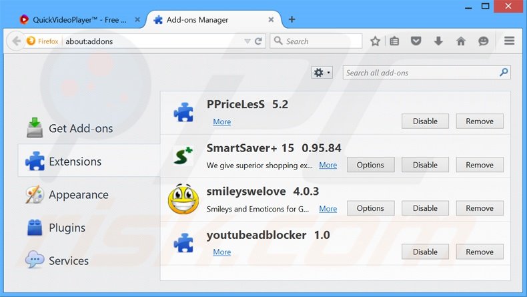Open the More link for SmartSaver+ 15
This screenshot has width=527, height=297.
pos(328,165)
